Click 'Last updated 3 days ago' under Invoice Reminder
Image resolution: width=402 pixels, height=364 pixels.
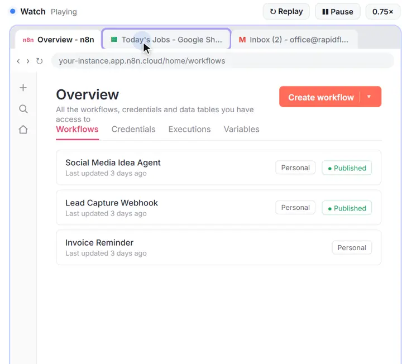[x=106, y=253]
